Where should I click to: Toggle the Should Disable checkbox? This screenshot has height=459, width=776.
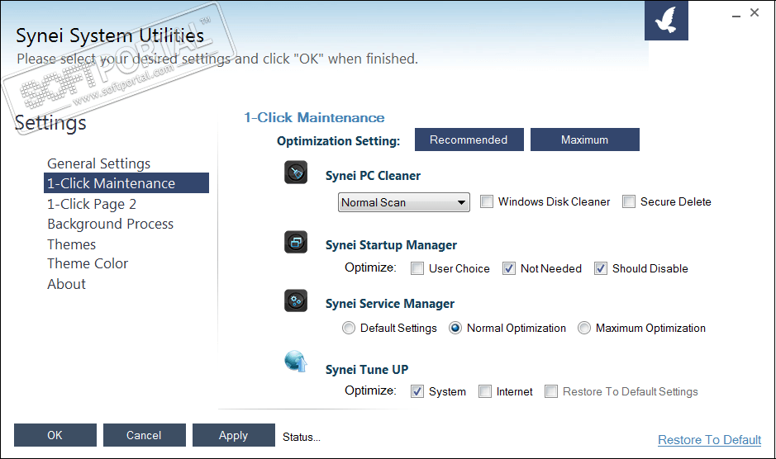coord(601,268)
